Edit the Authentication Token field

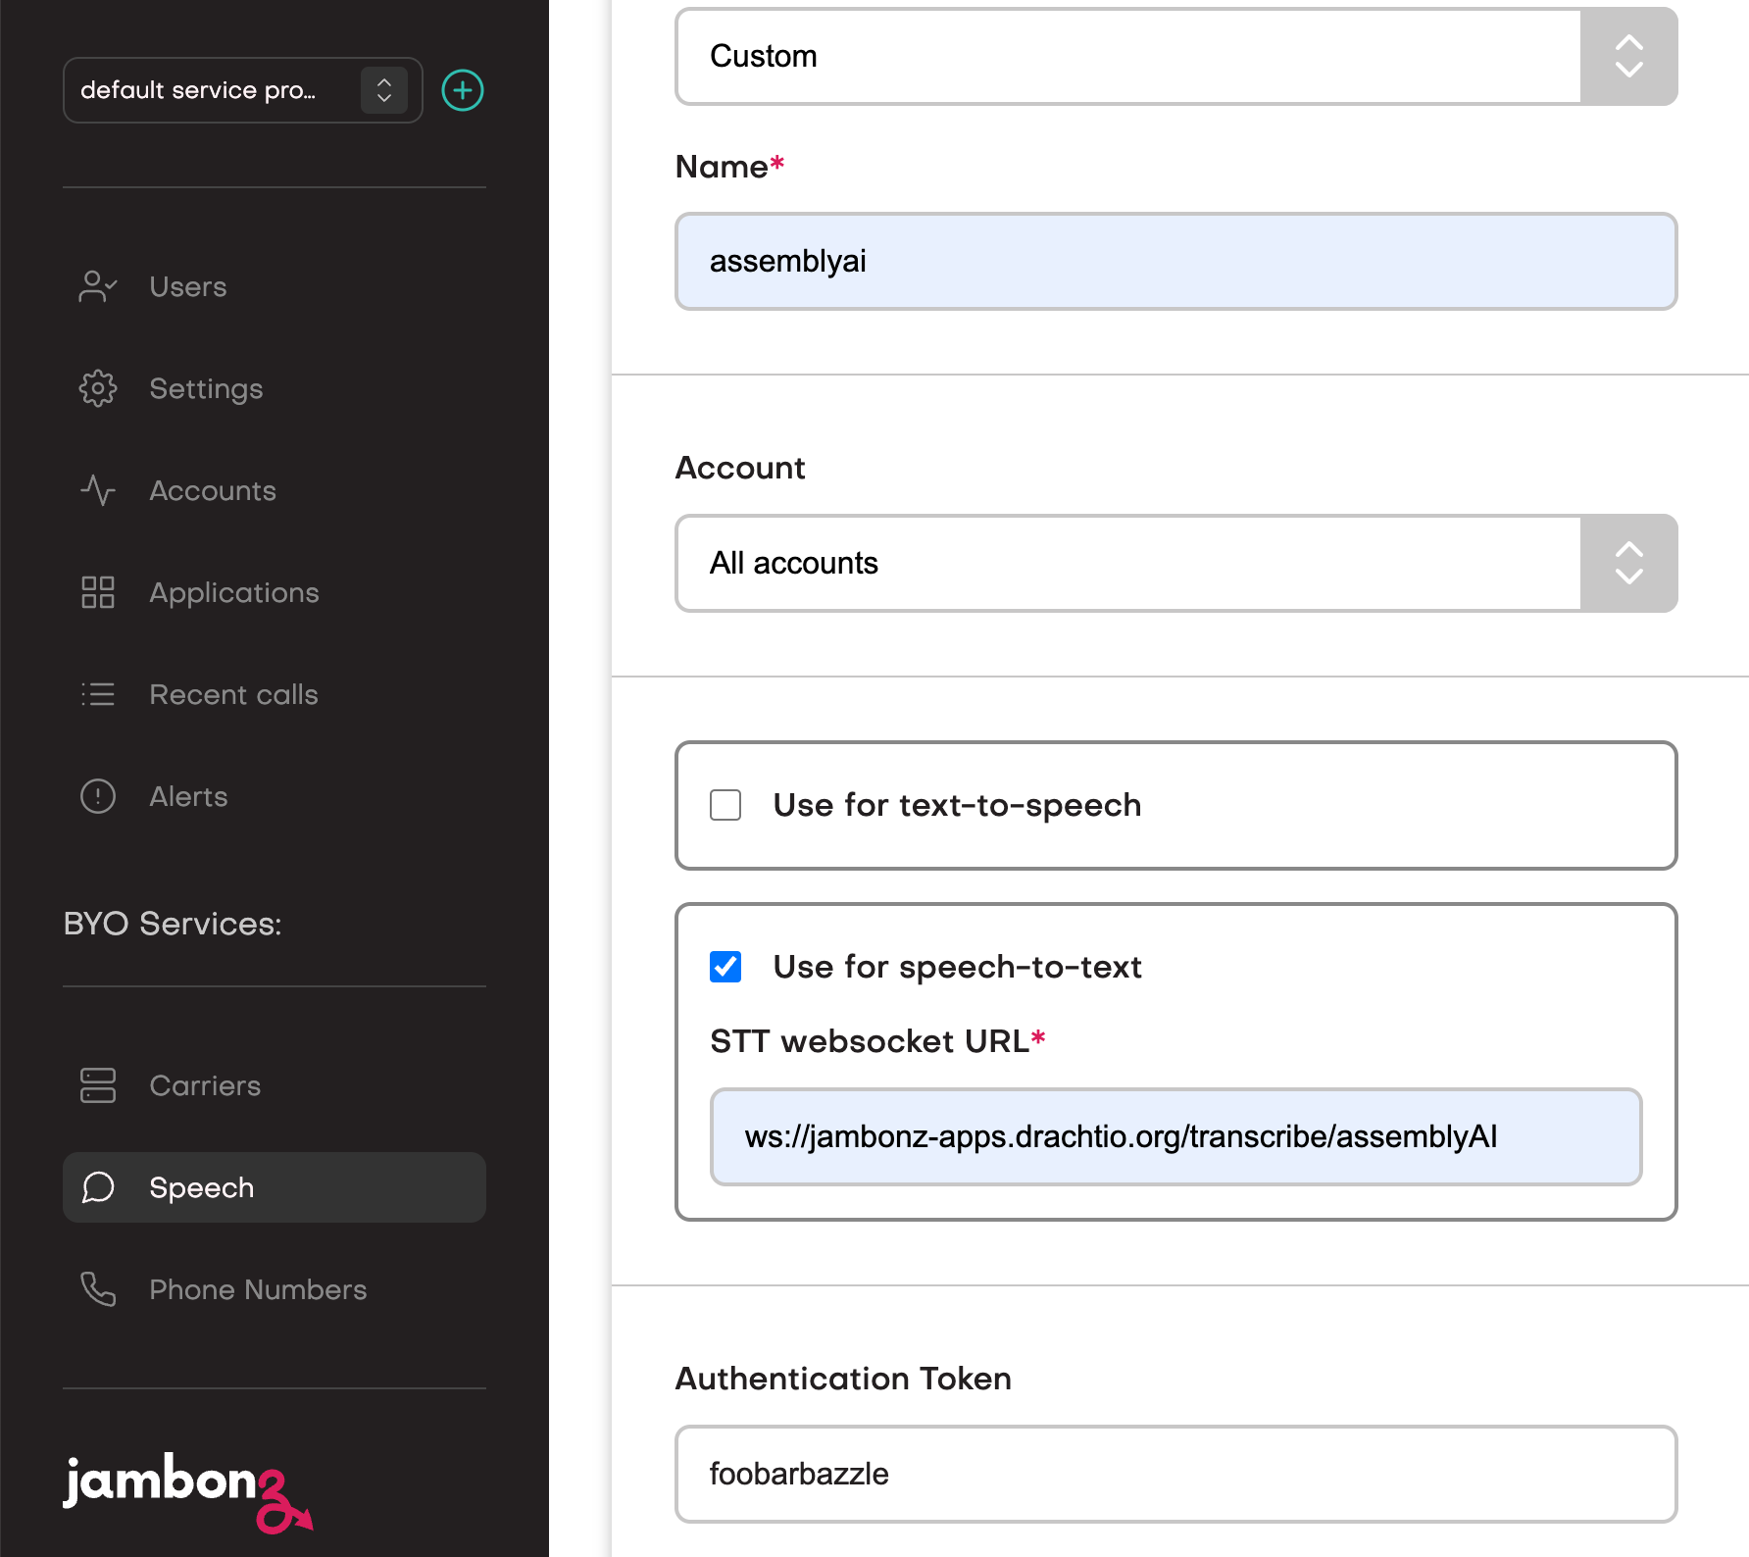1175,1474
